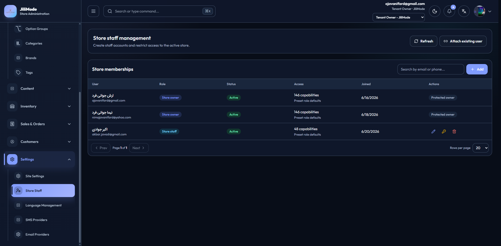
Task: Click the Access column header
Action: click(x=299, y=84)
